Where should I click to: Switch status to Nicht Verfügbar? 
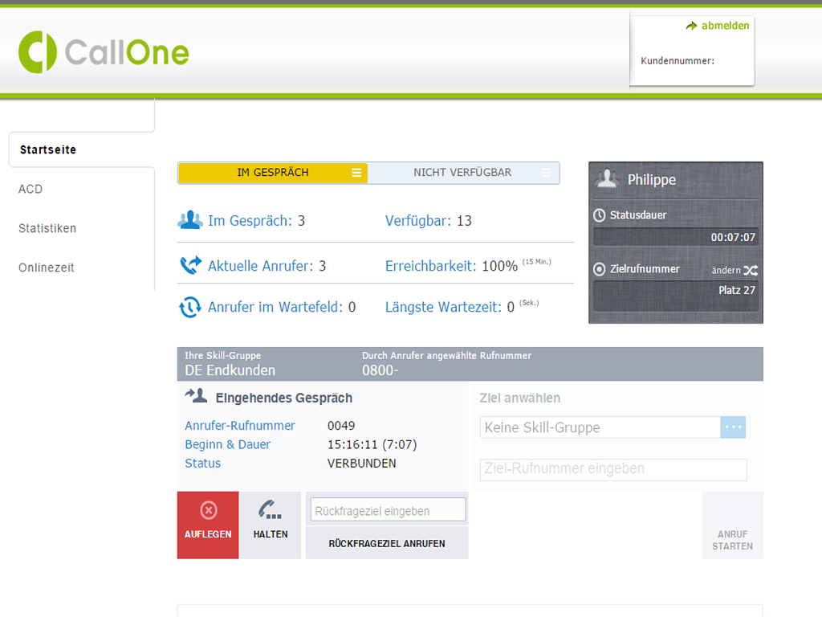[x=462, y=173]
